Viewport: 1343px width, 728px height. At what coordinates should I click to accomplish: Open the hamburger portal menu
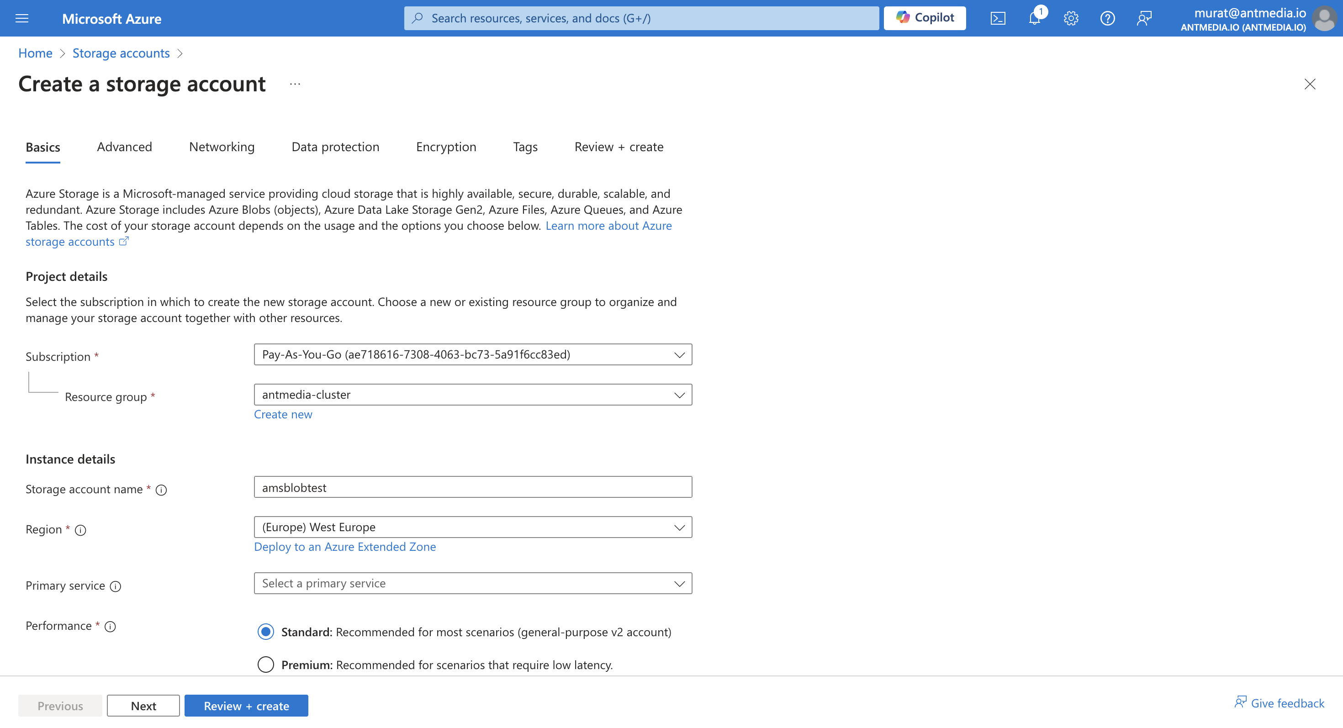[x=22, y=18]
